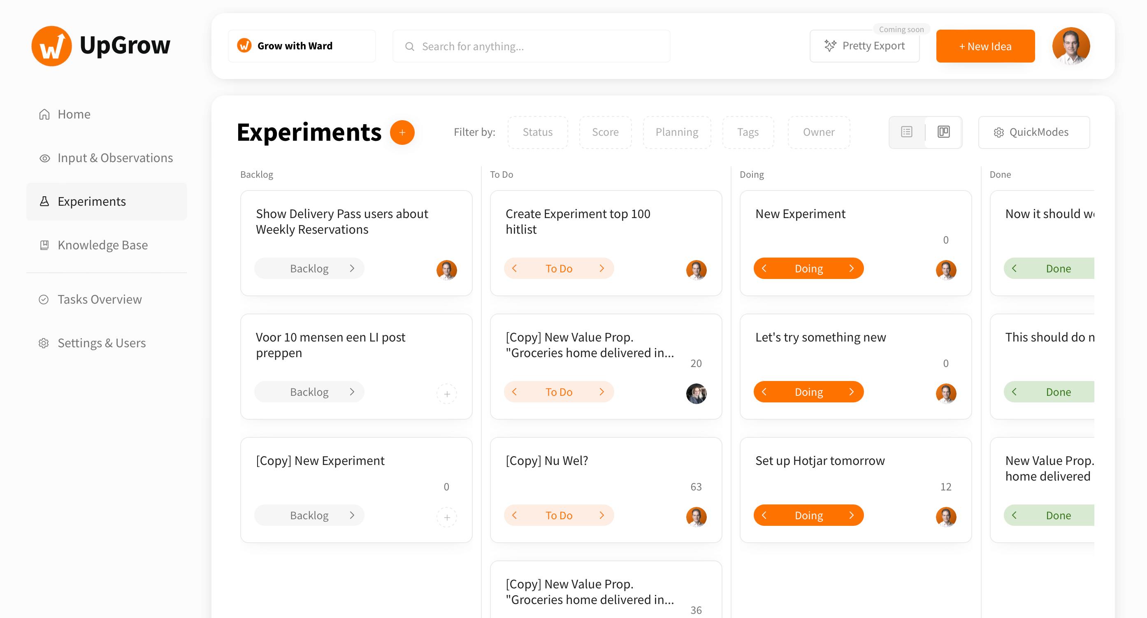Open the Owner filter
This screenshot has width=1147, height=618.
(818, 132)
